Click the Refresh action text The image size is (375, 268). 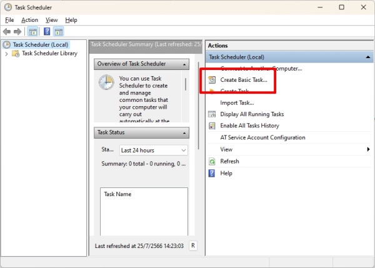(229, 161)
